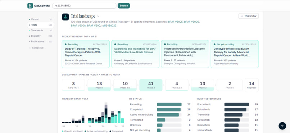Click the Completed status bar
This screenshot has height=133, width=290.
coord(169,110)
